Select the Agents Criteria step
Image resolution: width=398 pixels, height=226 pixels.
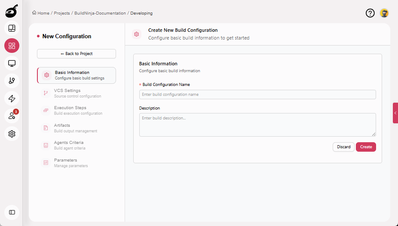point(77,145)
